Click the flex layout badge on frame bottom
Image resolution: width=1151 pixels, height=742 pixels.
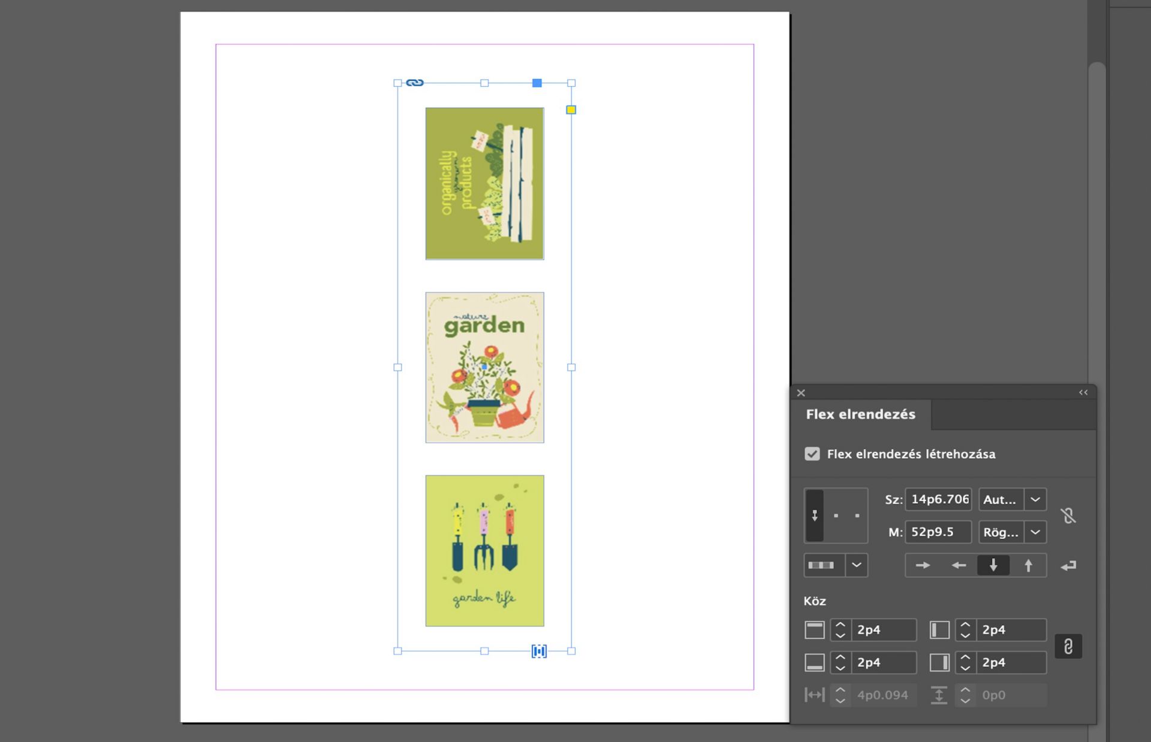pos(539,651)
